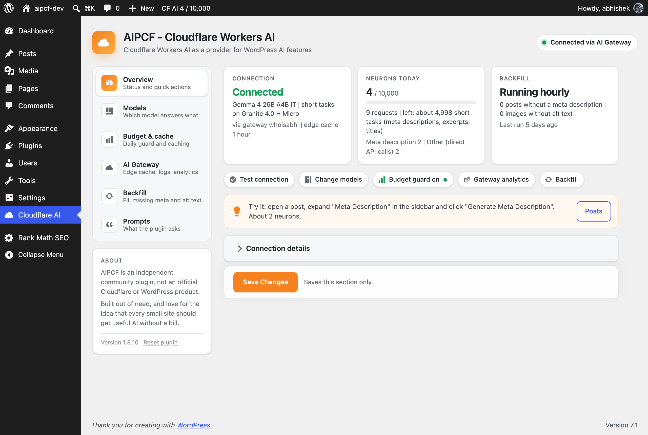Click the abhishek user avatar
648x435 pixels.
coord(638,8)
